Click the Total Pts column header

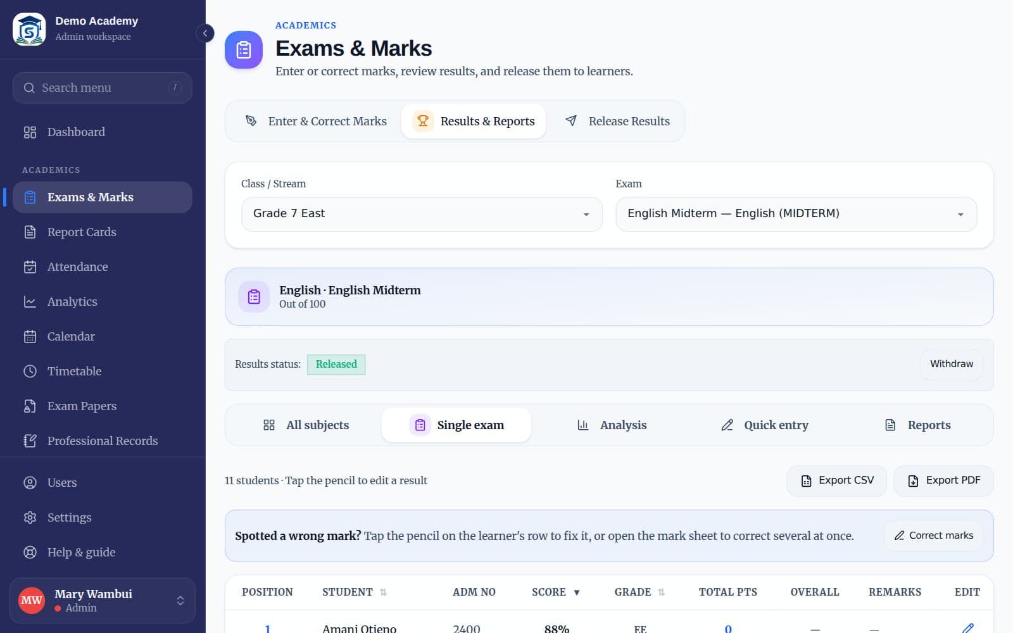pyautogui.click(x=728, y=592)
